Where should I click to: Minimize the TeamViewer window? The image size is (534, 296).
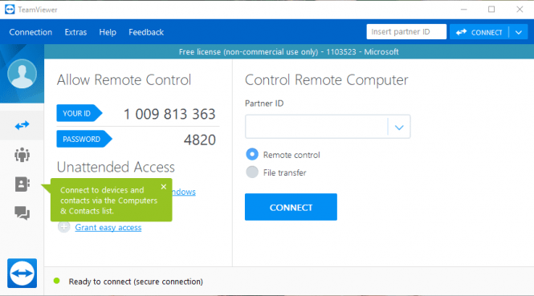[x=464, y=10]
